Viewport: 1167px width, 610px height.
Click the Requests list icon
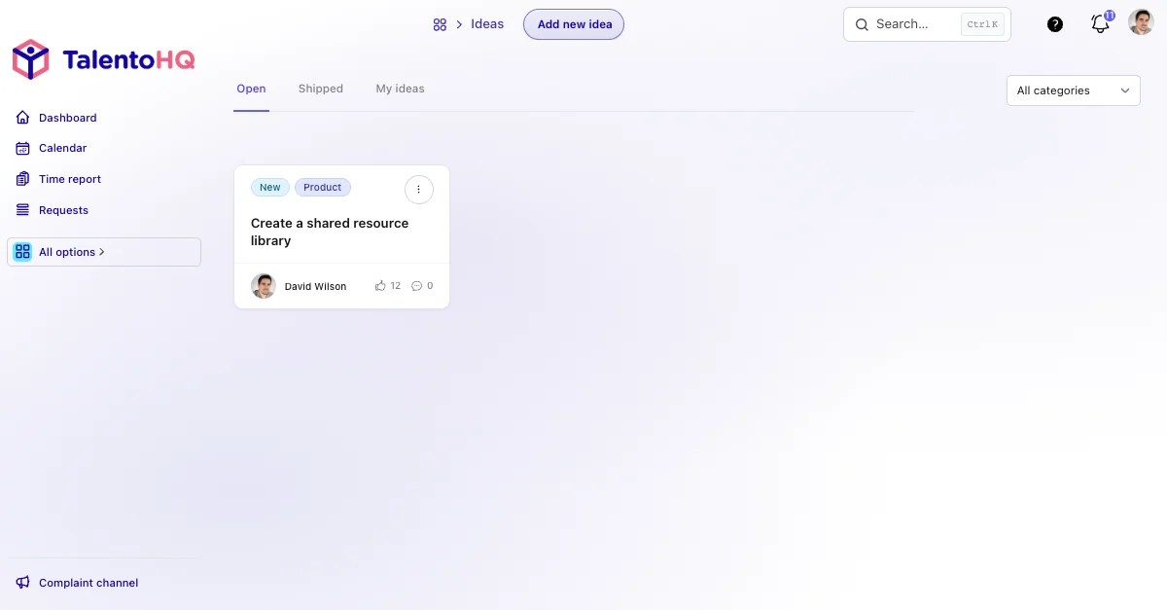click(23, 210)
